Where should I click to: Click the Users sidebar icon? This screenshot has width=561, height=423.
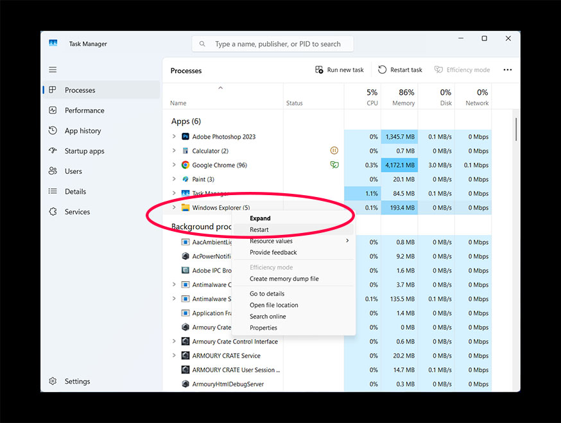53,171
